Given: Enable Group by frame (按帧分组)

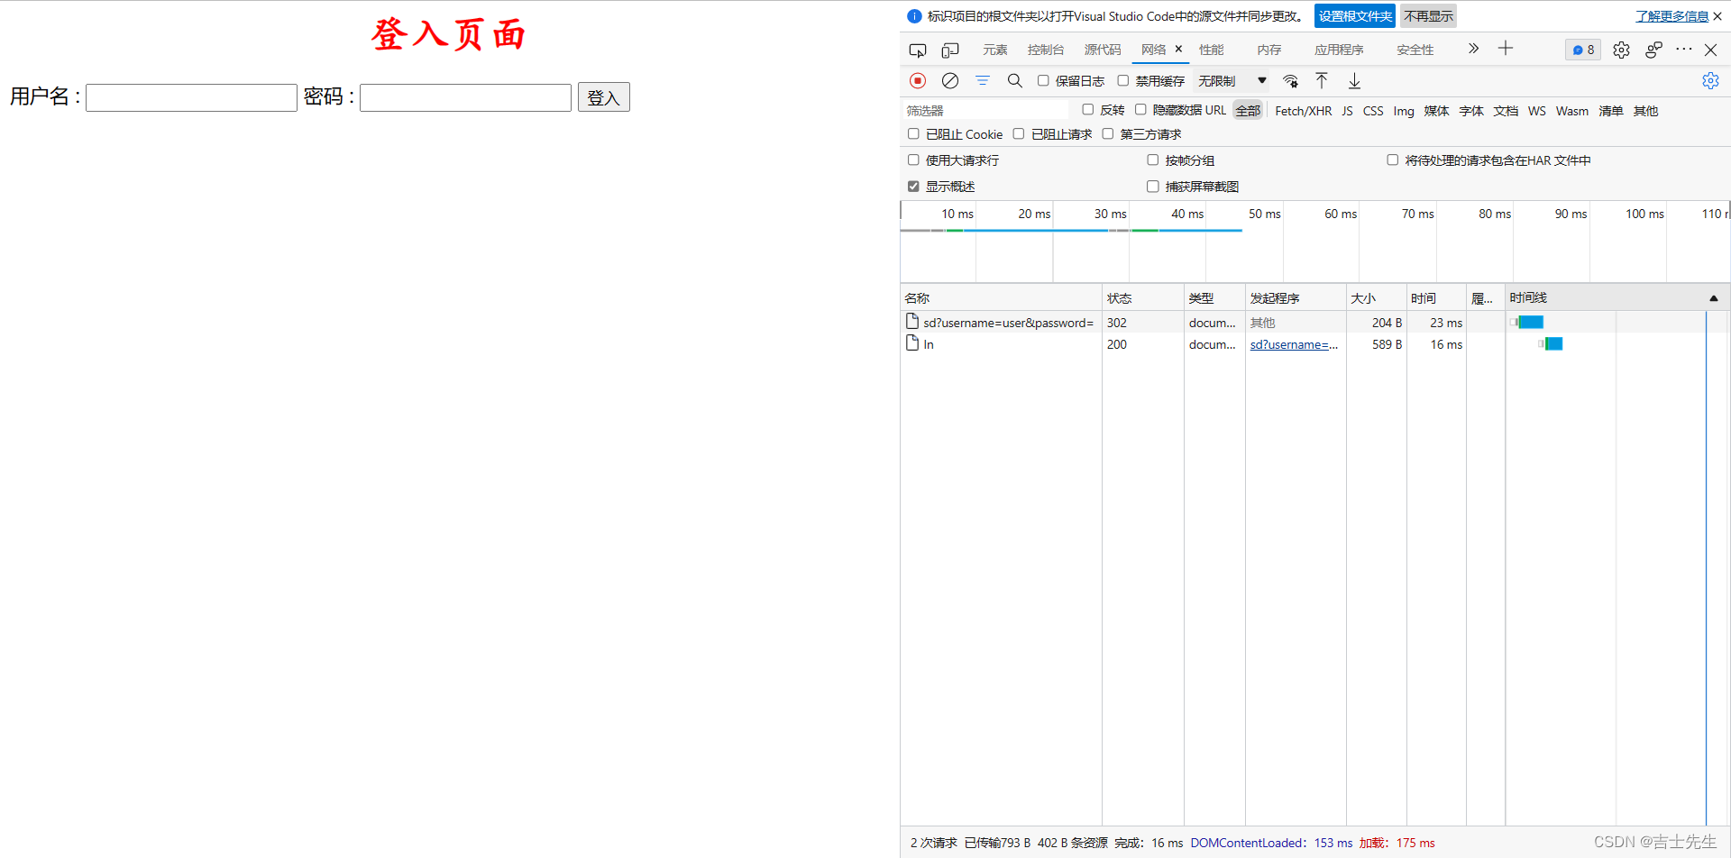Looking at the screenshot, I should 1153,160.
